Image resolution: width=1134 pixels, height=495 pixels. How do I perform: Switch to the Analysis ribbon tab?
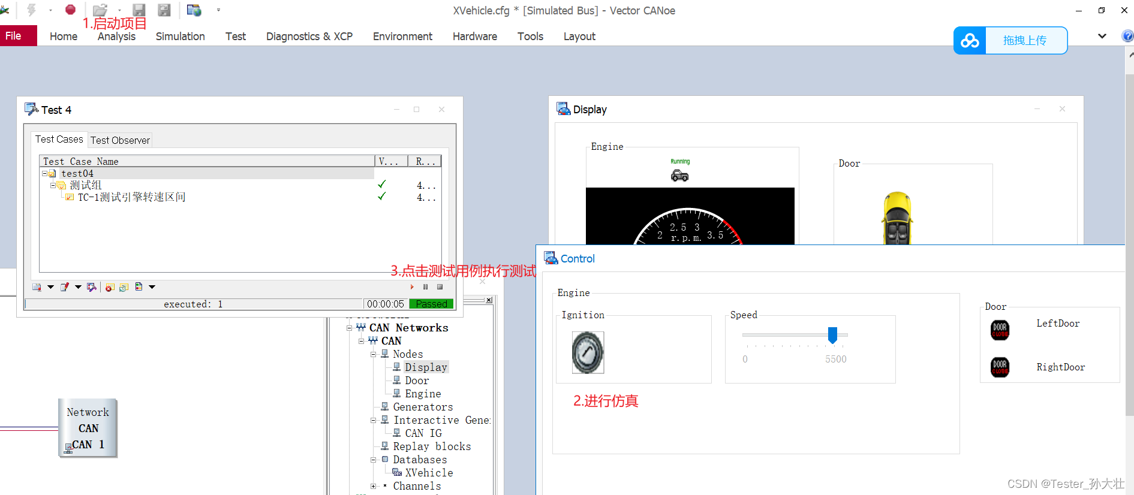pyautogui.click(x=116, y=37)
